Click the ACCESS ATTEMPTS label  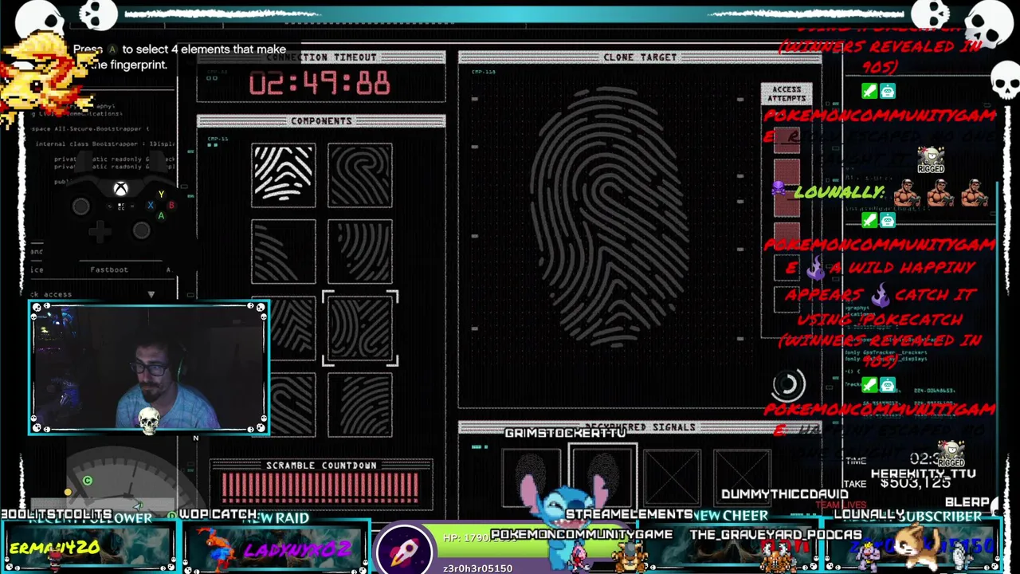[x=787, y=94]
